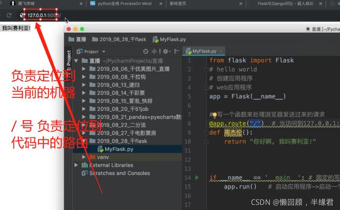Collapse the 直播 project root node
This screenshot has height=210, width=340.
[76, 61]
